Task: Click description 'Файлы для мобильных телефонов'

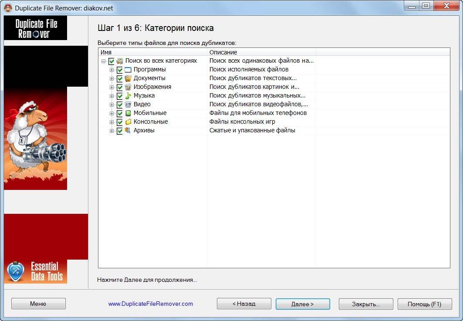Action: point(258,113)
